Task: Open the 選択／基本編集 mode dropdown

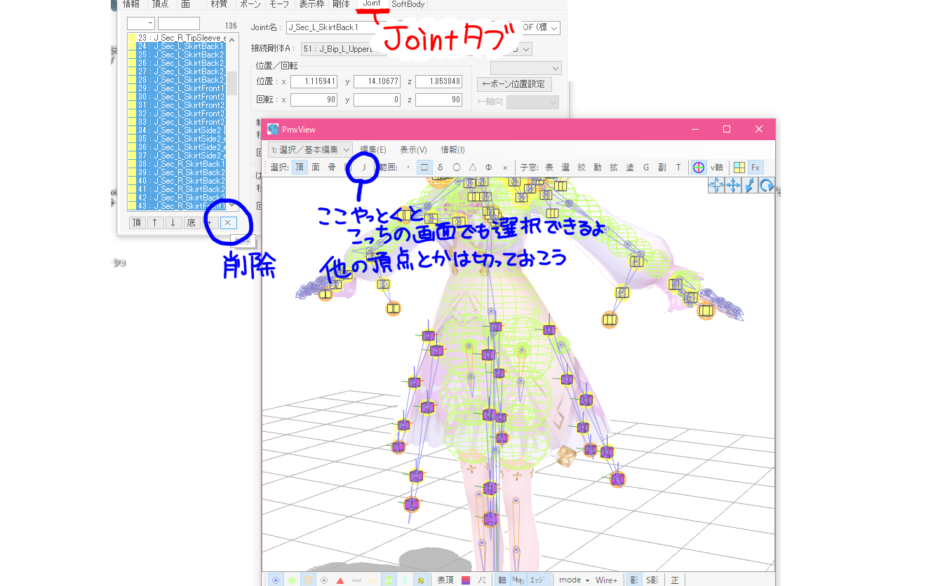Action: [x=310, y=149]
